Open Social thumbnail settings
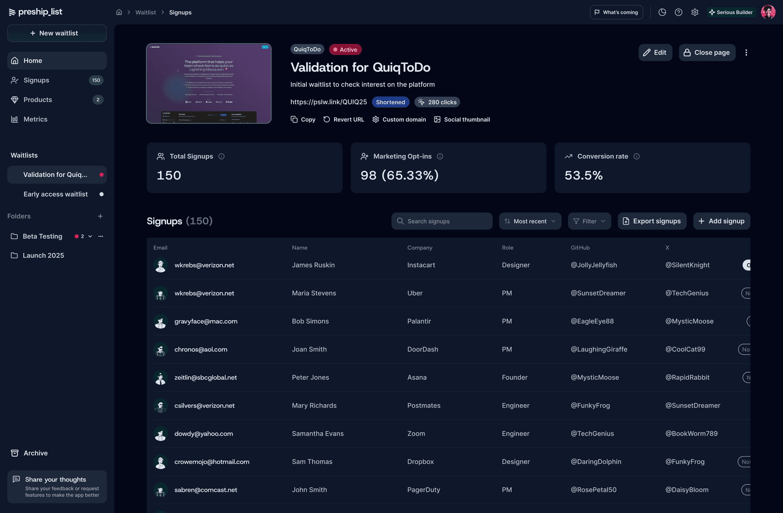The height and width of the screenshot is (513, 783). [437, 119]
